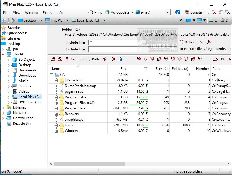Open the Window menu
The height and width of the screenshot is (175, 232).
[x=32, y=13]
